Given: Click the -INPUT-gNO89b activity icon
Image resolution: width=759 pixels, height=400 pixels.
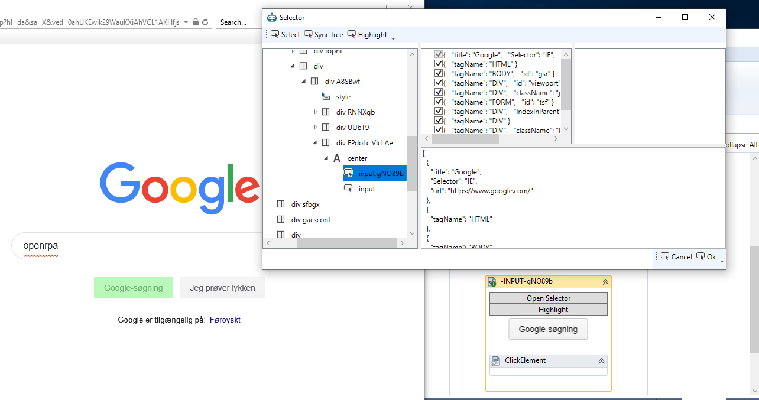Looking at the screenshot, I should (492, 282).
